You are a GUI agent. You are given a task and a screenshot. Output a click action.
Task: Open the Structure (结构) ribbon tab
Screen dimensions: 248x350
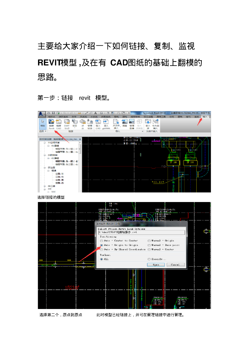(188, 117)
